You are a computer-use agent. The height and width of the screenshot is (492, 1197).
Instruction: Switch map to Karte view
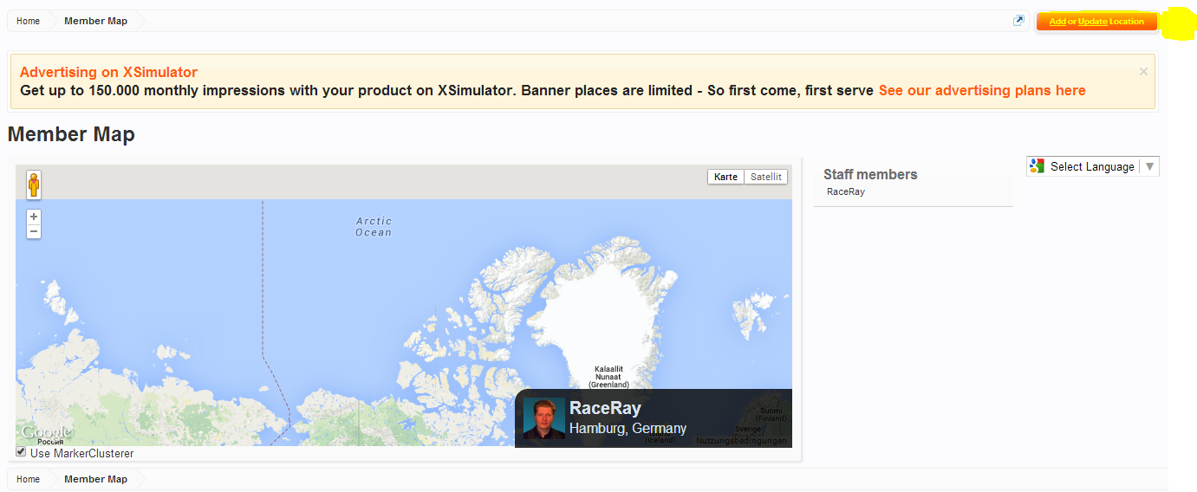point(726,177)
